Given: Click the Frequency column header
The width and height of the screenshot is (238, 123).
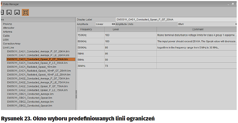Looking at the screenshot, I should pos(86,29).
